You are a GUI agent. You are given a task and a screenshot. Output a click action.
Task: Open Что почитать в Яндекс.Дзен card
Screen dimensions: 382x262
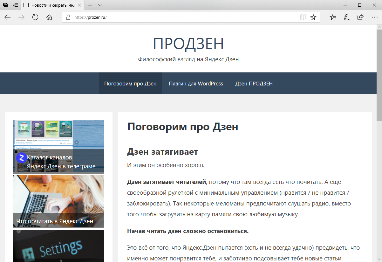[x=58, y=202]
